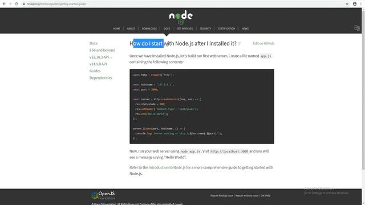
Task: Open the browser profile avatar icon
Action: [355, 4]
